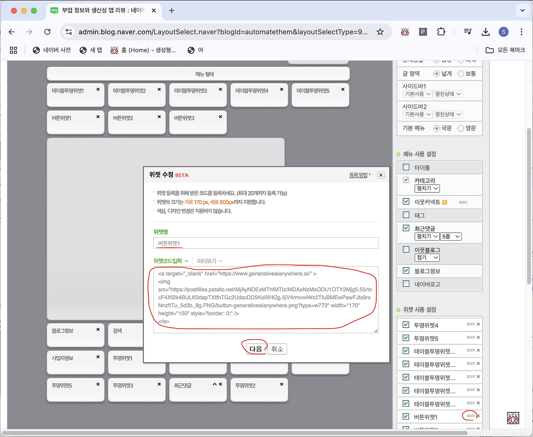Bookmark this page with the star icon
The height and width of the screenshot is (437, 533).
click(380, 32)
